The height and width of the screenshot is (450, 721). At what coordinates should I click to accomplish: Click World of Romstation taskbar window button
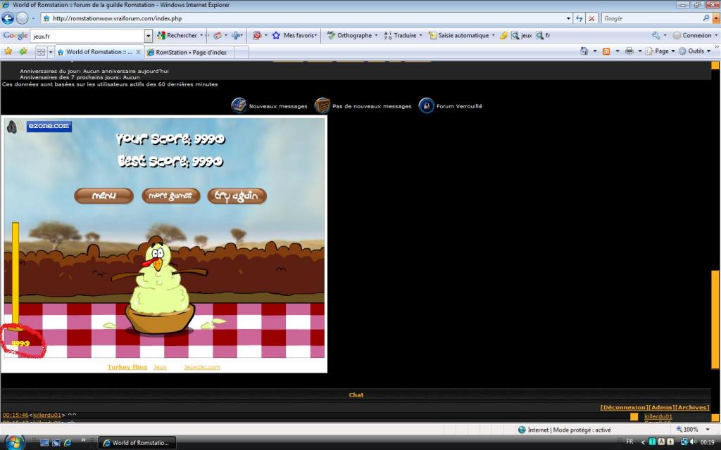tap(137, 443)
